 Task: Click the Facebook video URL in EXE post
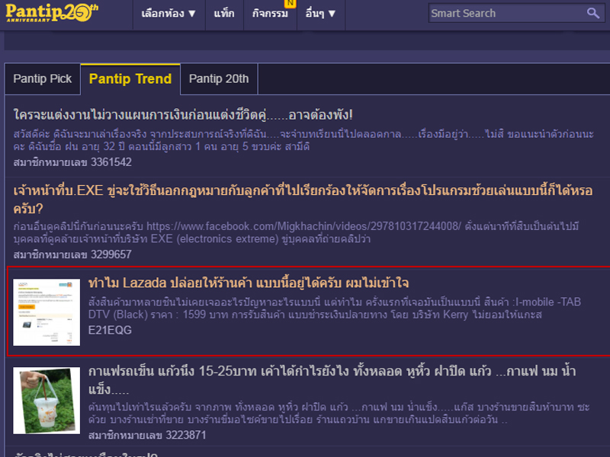click(303, 226)
